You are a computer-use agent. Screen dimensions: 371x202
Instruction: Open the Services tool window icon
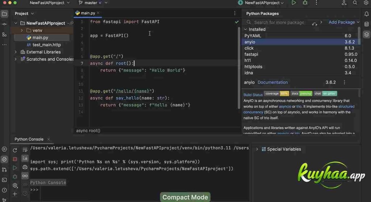(4, 149)
